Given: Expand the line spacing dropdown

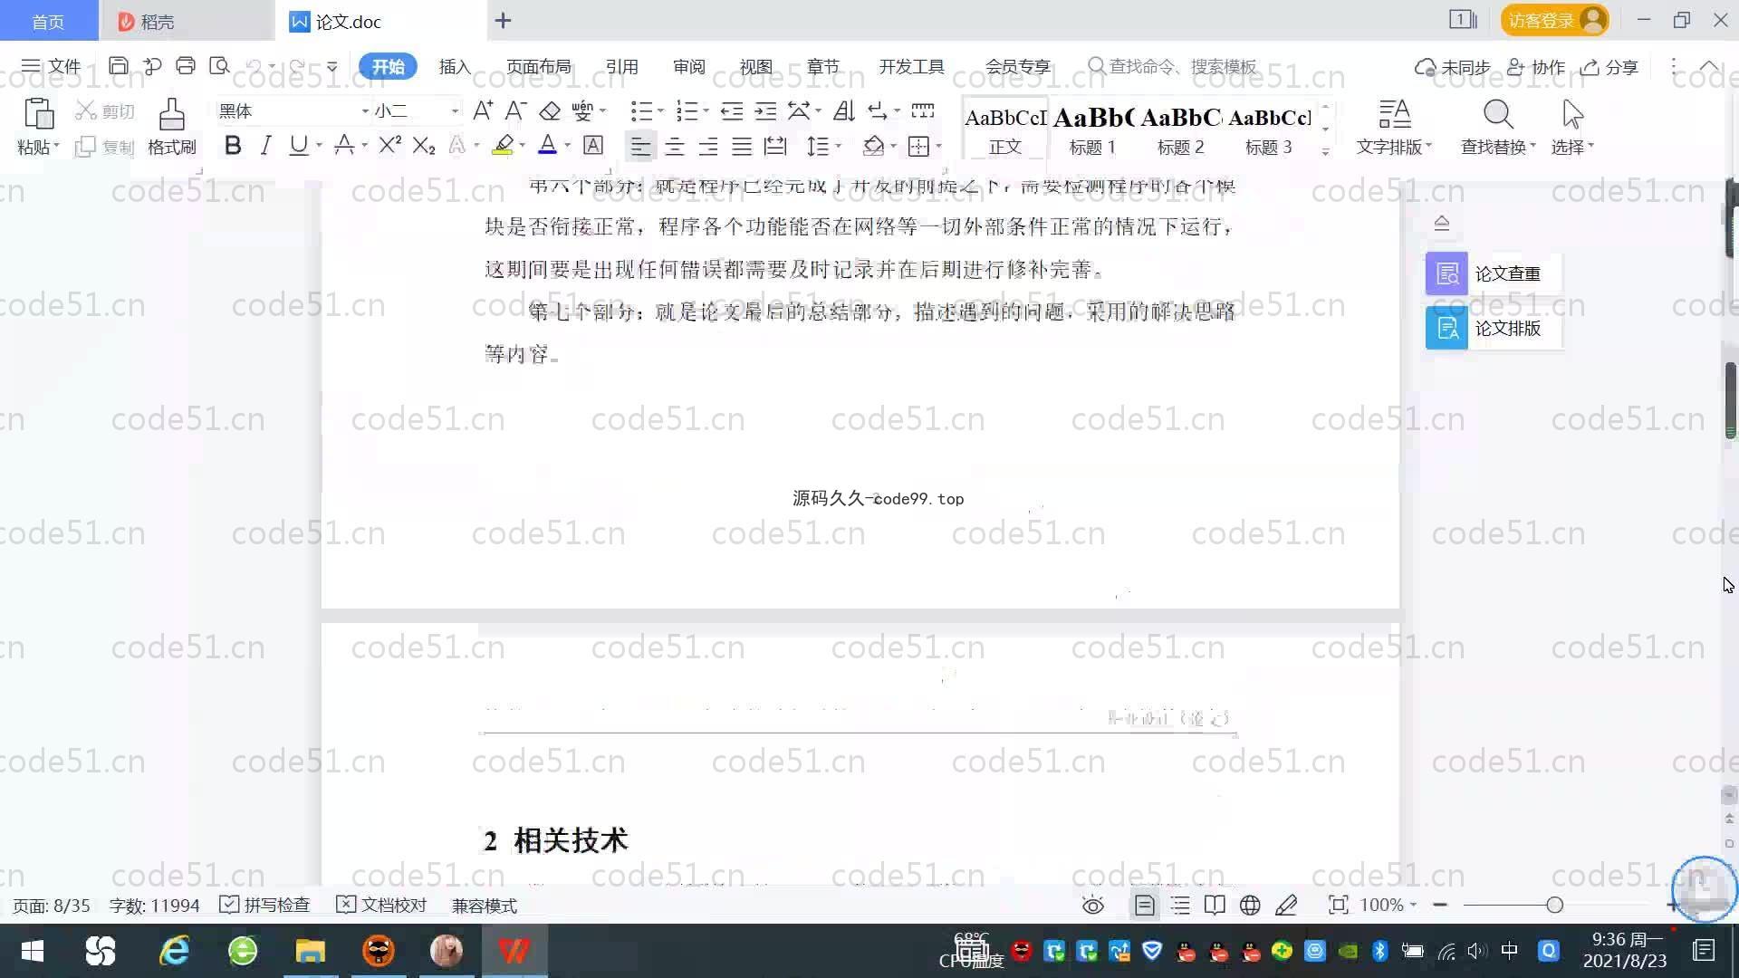Looking at the screenshot, I should (x=839, y=146).
